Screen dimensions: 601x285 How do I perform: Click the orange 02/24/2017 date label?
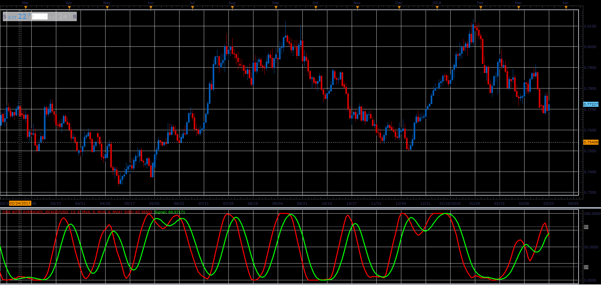point(20,203)
